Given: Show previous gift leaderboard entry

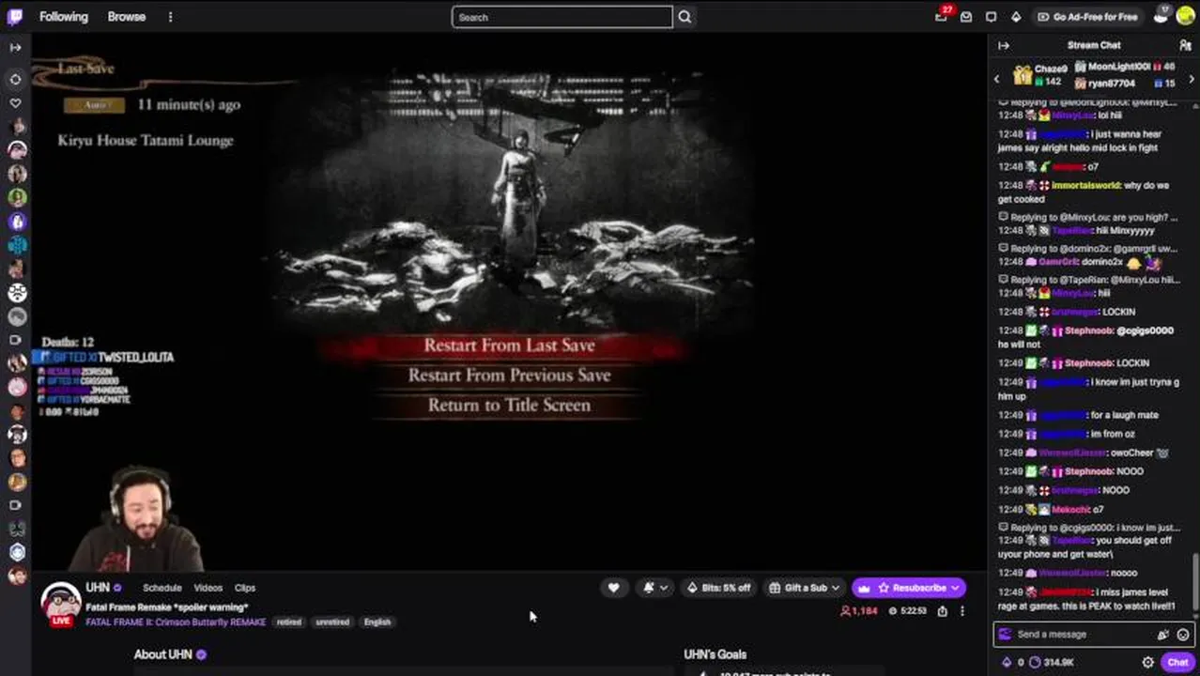Looking at the screenshot, I should click(x=997, y=79).
